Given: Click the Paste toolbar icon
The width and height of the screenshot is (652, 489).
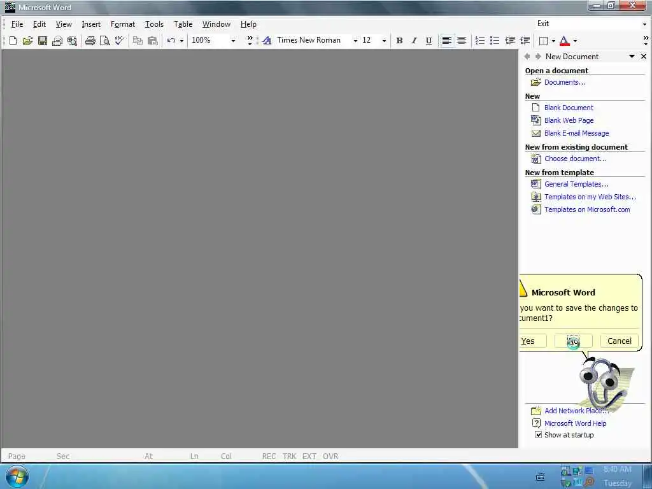Looking at the screenshot, I should tap(153, 40).
